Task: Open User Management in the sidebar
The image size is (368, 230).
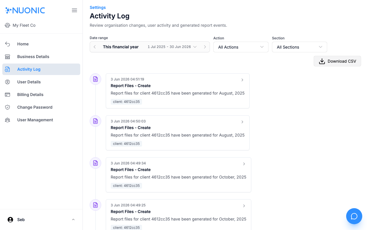Action: coord(41,120)
